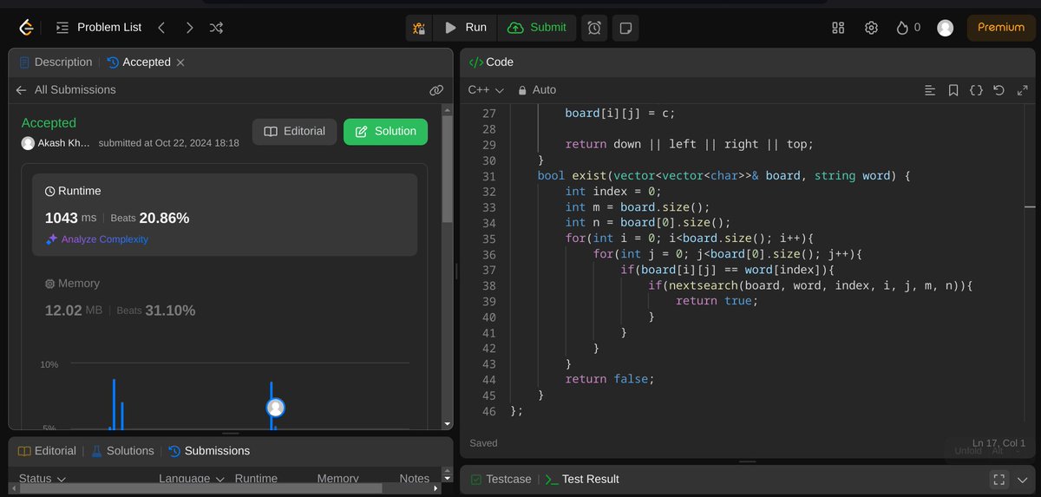Open the layout manager grid icon

(838, 28)
